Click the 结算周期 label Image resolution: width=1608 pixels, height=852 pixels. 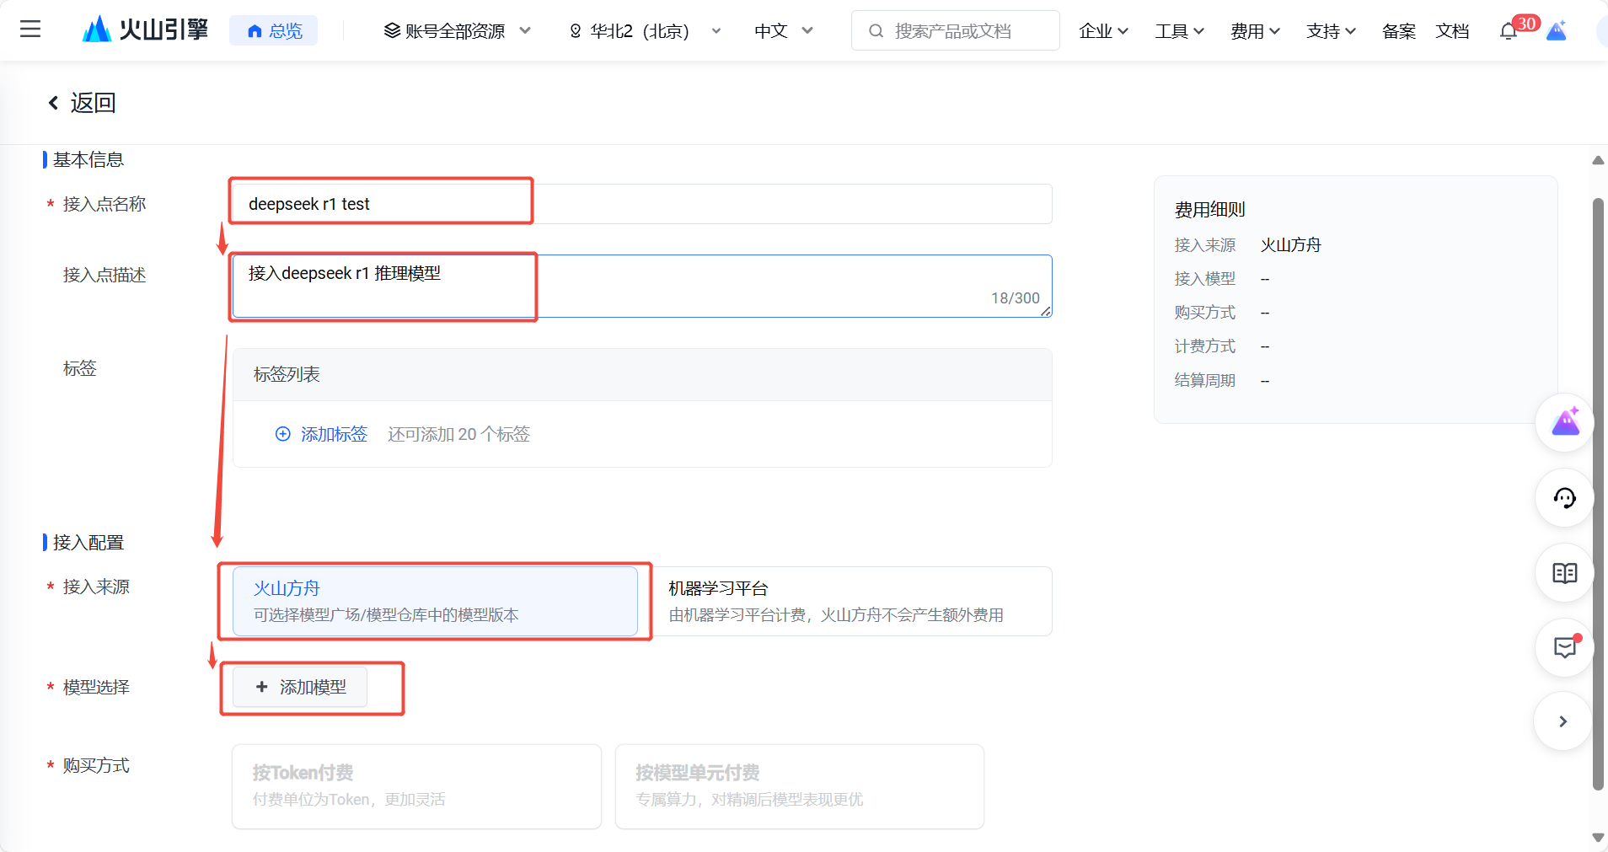tap(1204, 380)
